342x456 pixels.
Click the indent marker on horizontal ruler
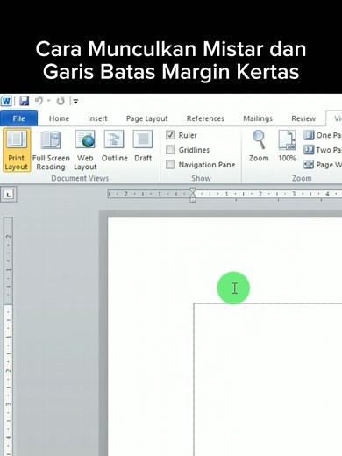pyautogui.click(x=193, y=195)
